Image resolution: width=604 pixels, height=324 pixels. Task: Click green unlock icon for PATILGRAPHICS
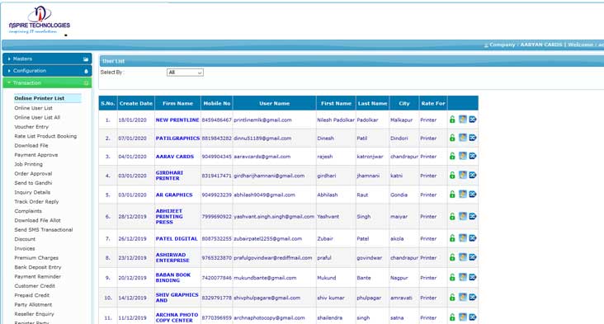pyautogui.click(x=452, y=138)
